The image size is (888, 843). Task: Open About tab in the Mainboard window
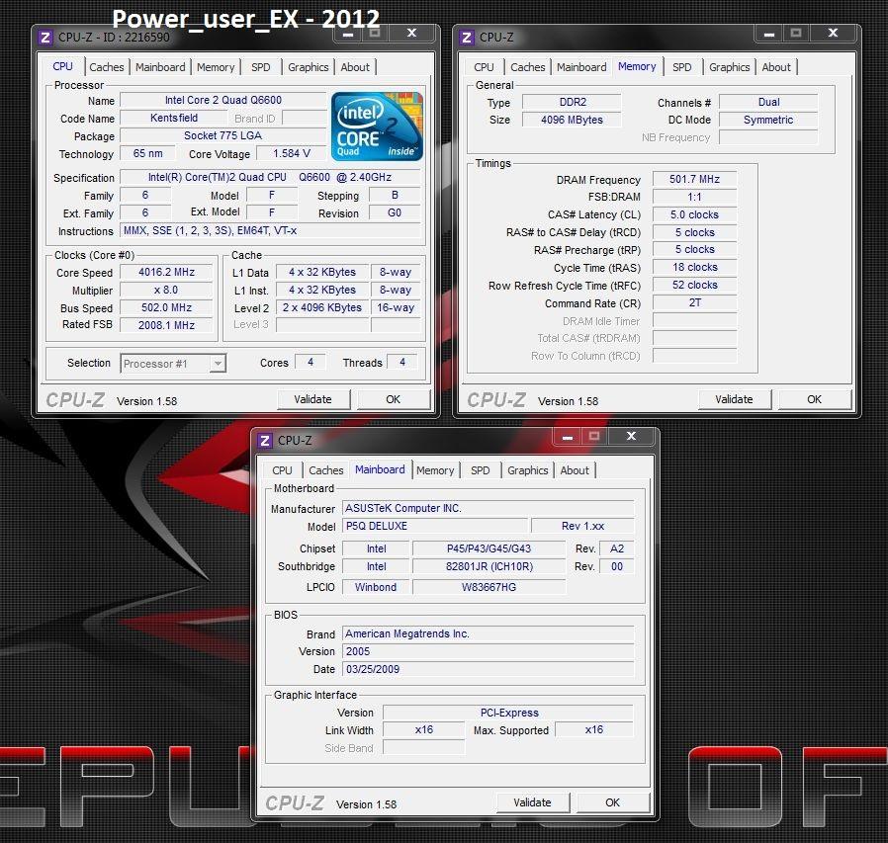coord(575,469)
